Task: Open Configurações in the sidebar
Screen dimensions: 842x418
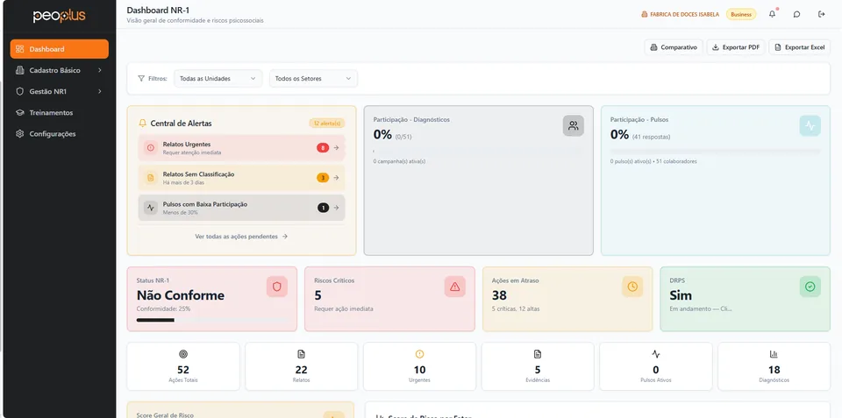Action: [x=59, y=134]
